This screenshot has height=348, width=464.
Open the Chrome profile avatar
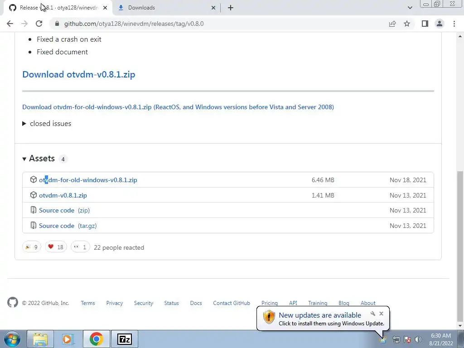[x=440, y=24]
